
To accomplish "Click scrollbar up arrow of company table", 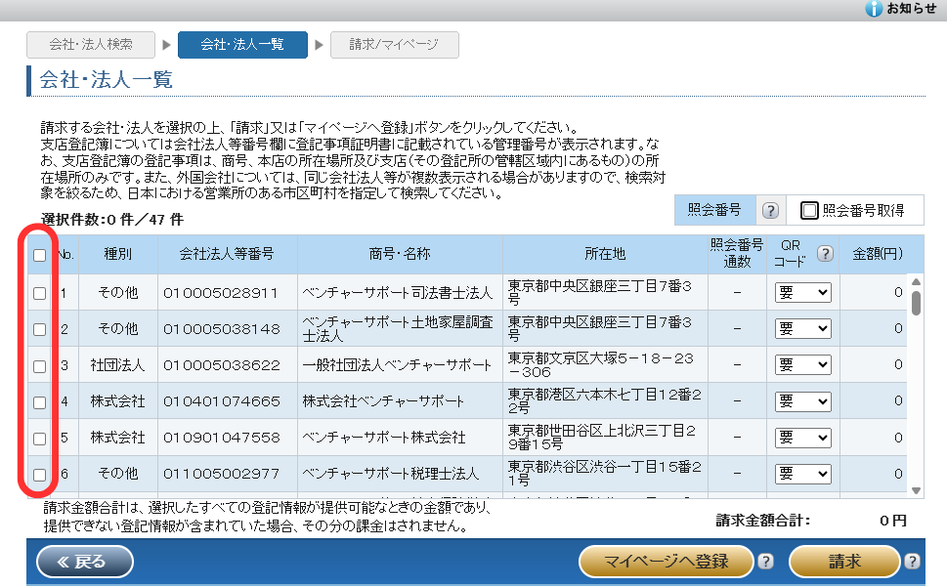I will pyautogui.click(x=916, y=283).
